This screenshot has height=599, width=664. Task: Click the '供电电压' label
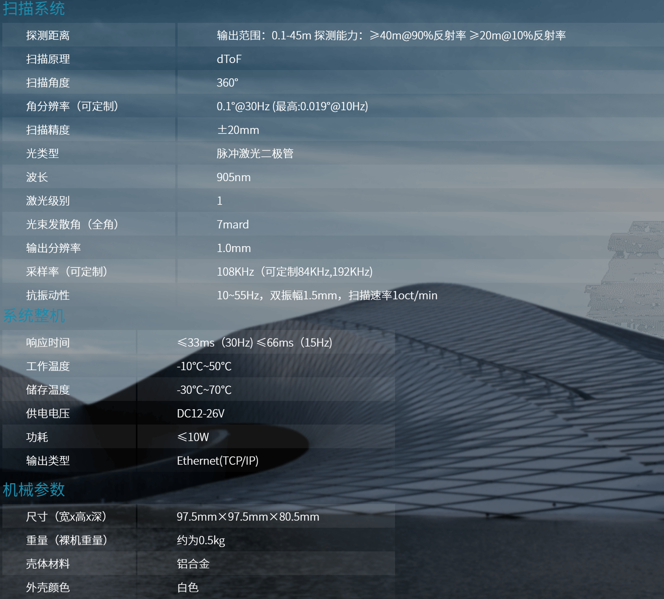(48, 414)
